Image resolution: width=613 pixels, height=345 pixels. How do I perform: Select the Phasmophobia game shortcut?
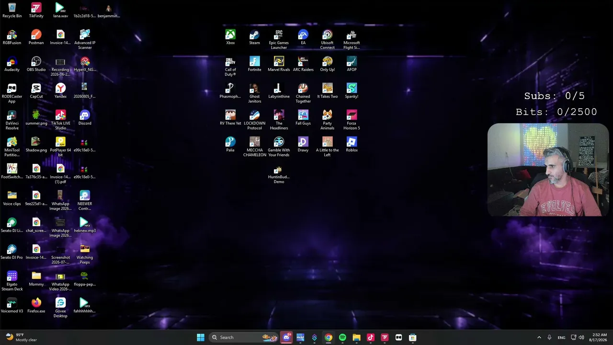[230, 91]
